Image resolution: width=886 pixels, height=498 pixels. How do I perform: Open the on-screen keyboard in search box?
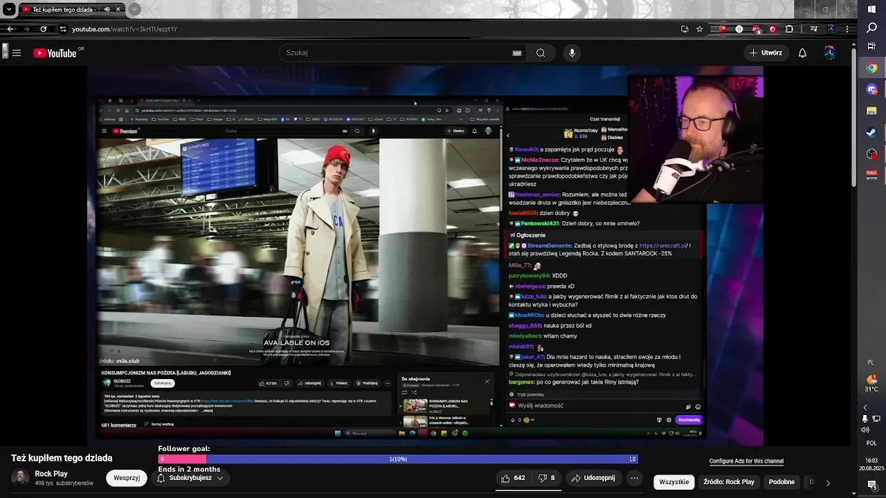coord(517,53)
